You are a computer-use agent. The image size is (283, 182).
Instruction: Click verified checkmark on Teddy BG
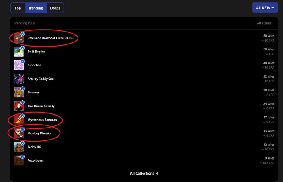23,143
